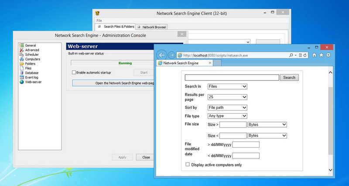This screenshot has width=349, height=186.
Task: Open Computers icon in sidebar
Action: 21,59
